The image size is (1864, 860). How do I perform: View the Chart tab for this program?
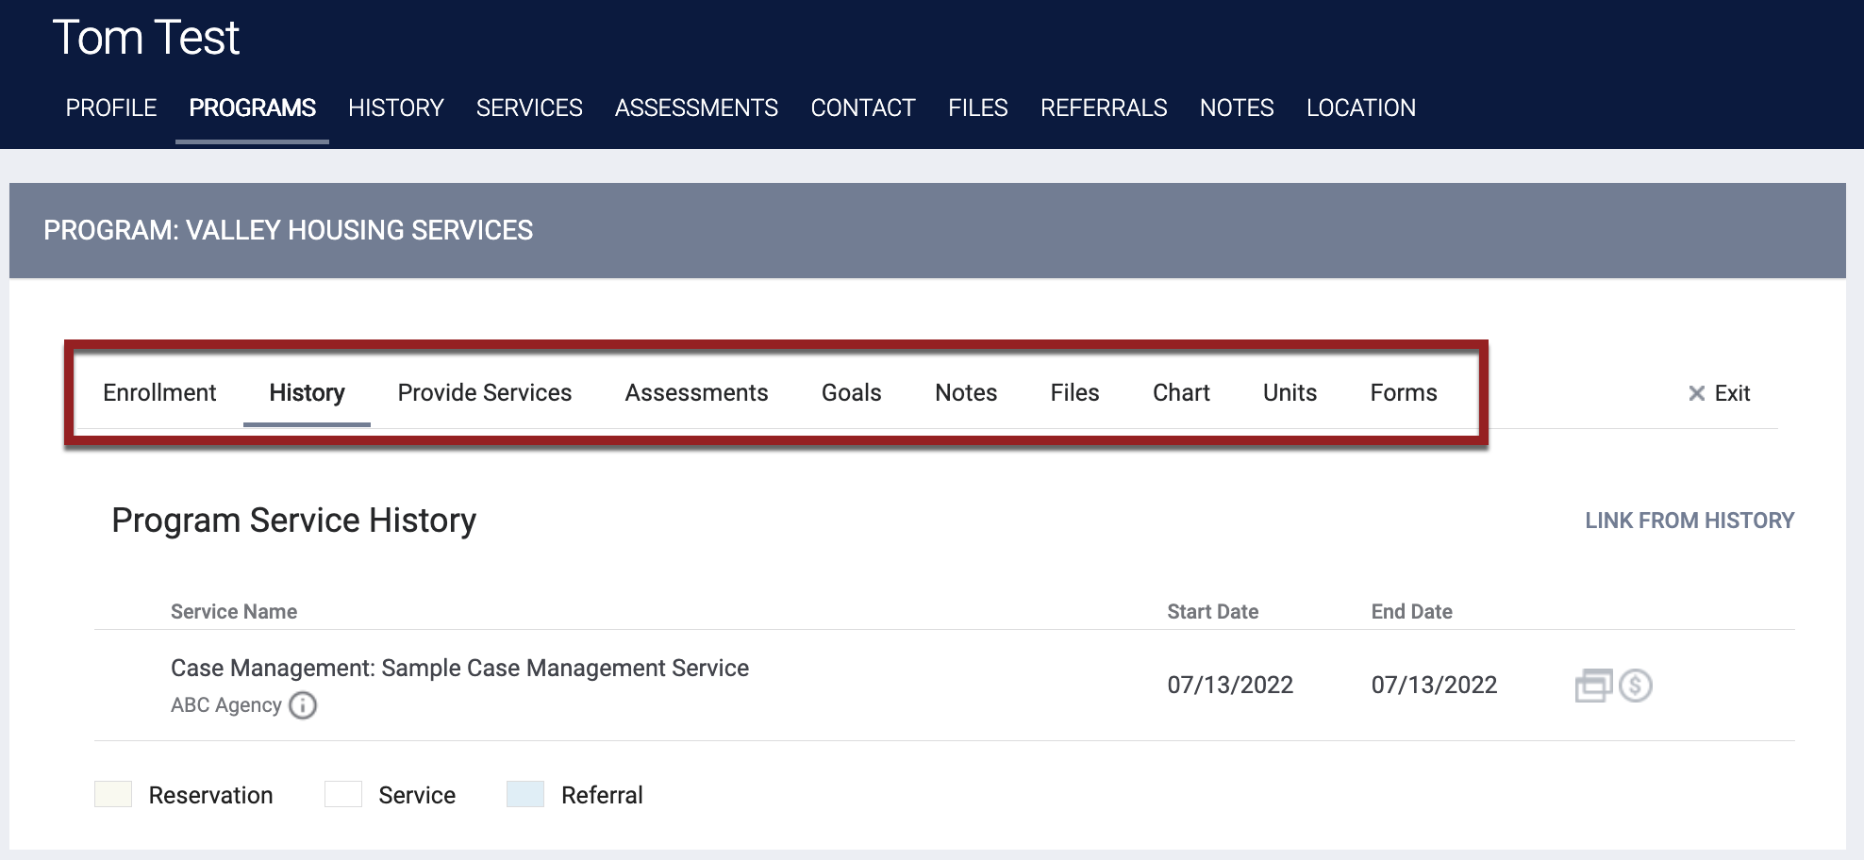(x=1181, y=392)
